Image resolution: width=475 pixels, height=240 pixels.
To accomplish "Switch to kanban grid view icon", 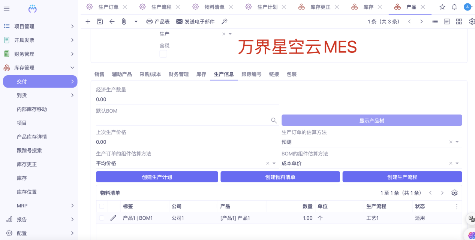I will [x=459, y=21].
